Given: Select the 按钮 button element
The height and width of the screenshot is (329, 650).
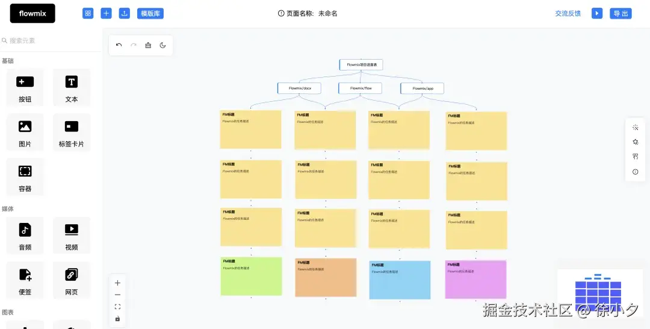Looking at the screenshot, I should coord(25,87).
